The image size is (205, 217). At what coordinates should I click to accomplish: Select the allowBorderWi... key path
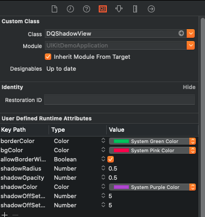(23, 159)
